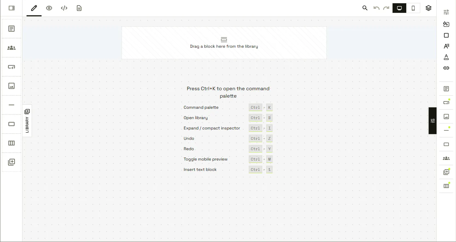This screenshot has width=456, height=242.
Task: Open the document page tab
Action: coord(79,8)
